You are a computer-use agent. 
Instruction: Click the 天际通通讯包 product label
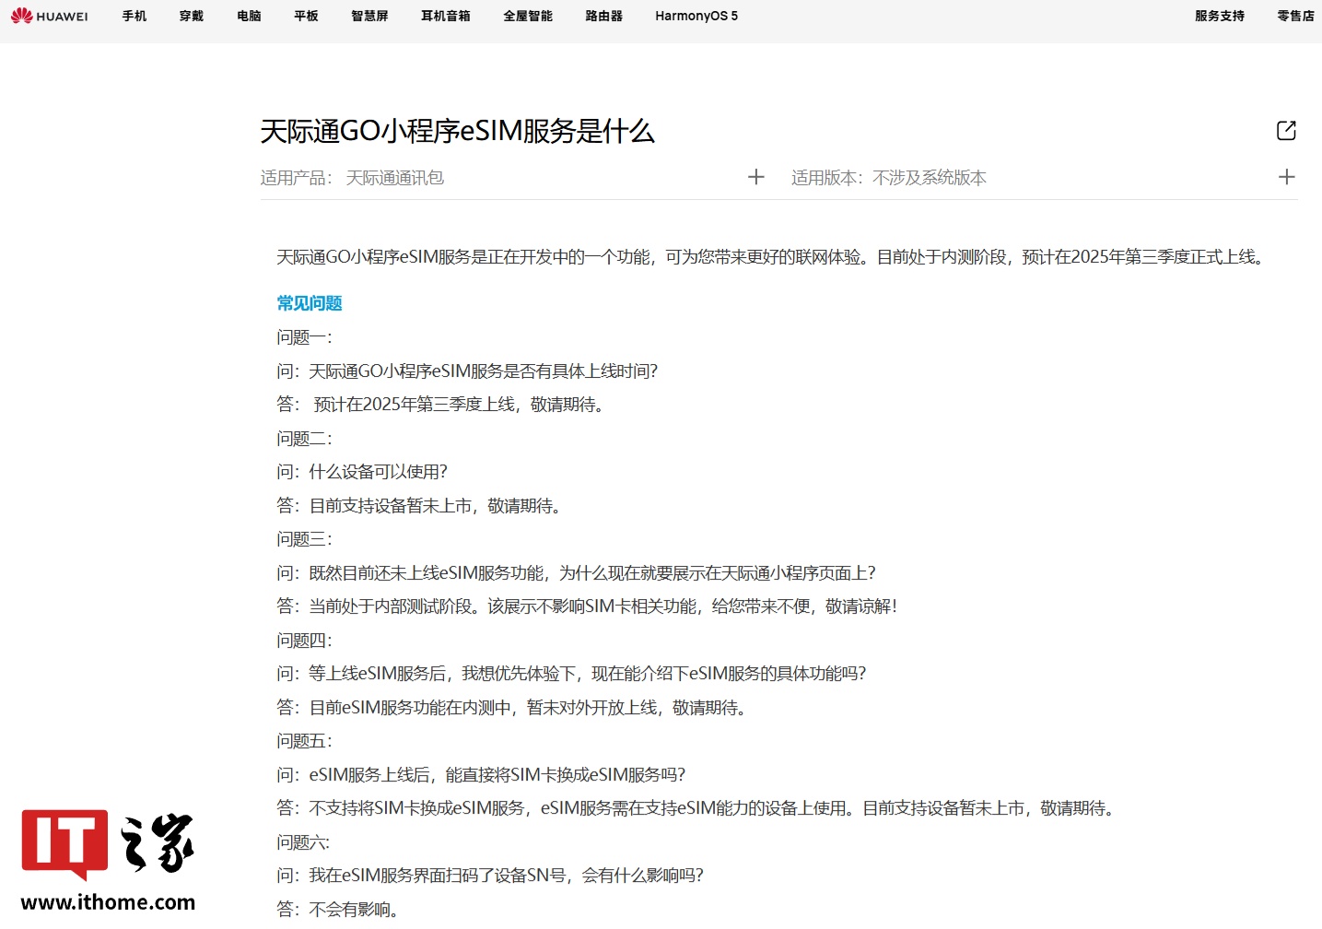coord(394,177)
